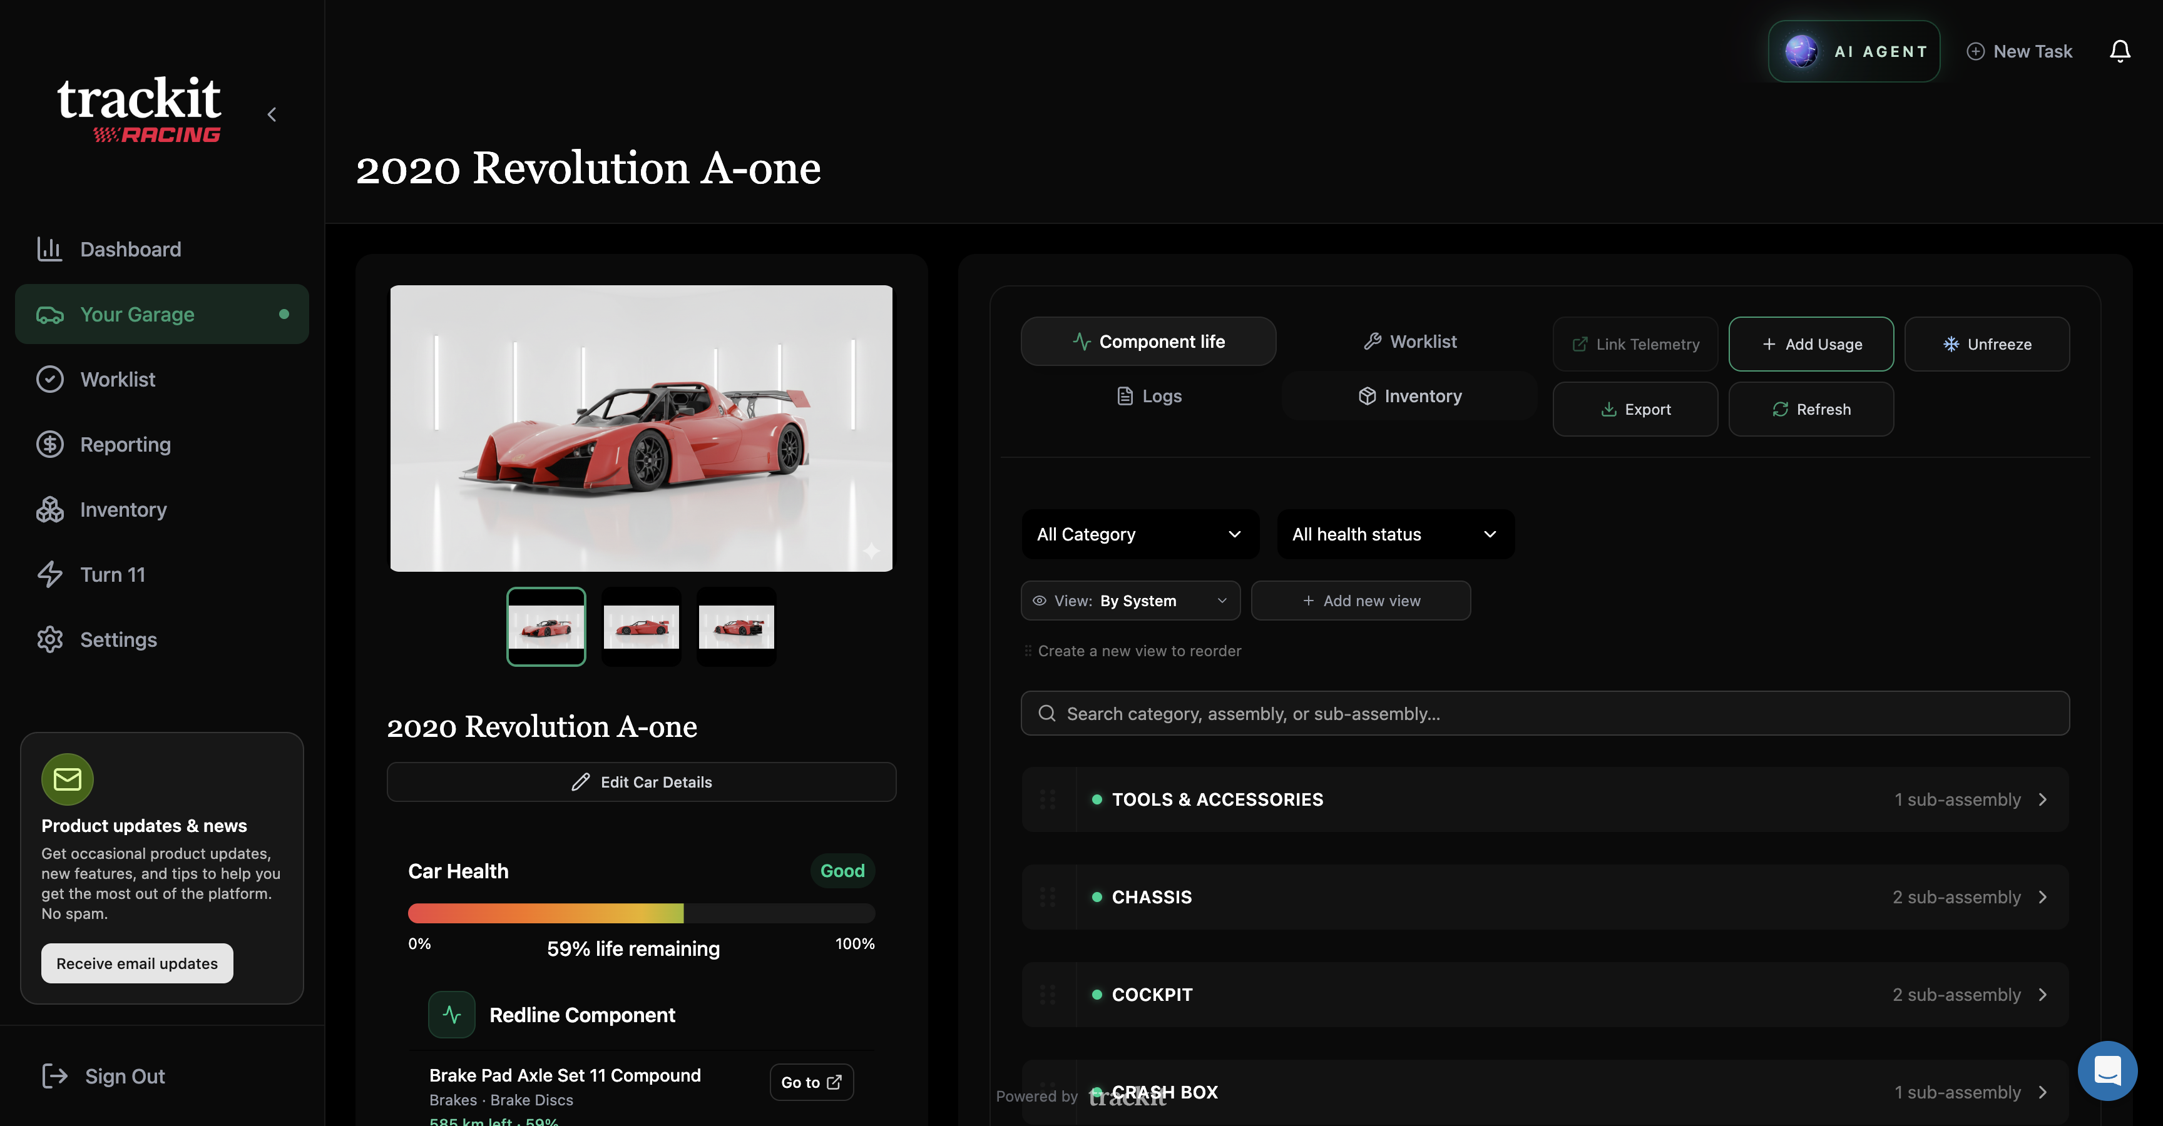Collapse the sidebar with the chevron arrow

click(x=271, y=114)
